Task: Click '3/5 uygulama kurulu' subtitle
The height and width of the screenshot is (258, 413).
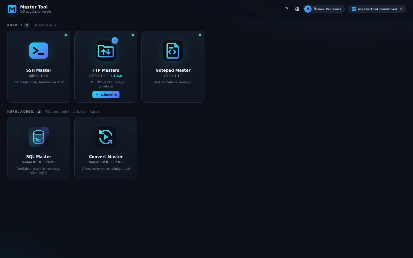Action: pos(35,12)
